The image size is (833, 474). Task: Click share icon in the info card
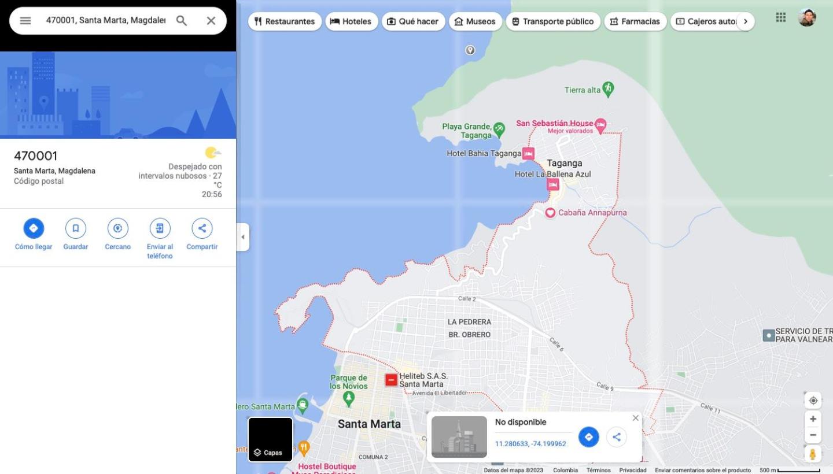pos(617,437)
